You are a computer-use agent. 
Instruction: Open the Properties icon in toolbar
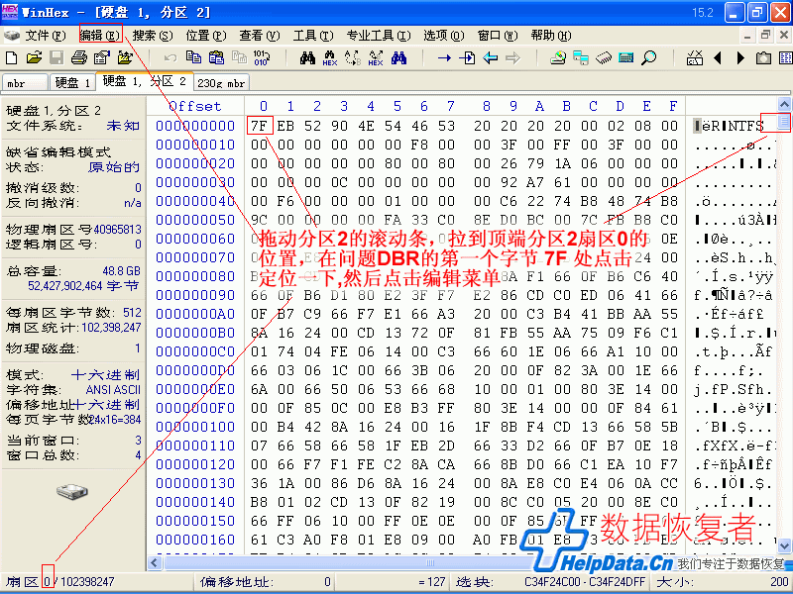[x=102, y=58]
